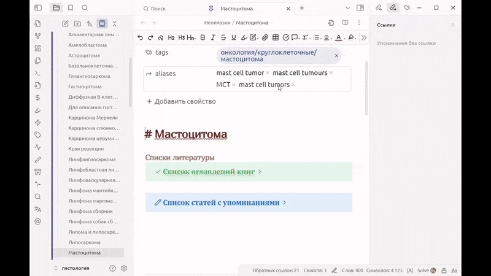491x276 pixels.
Task: Open the bookmarks tab in sidebar
Action: 71,8
